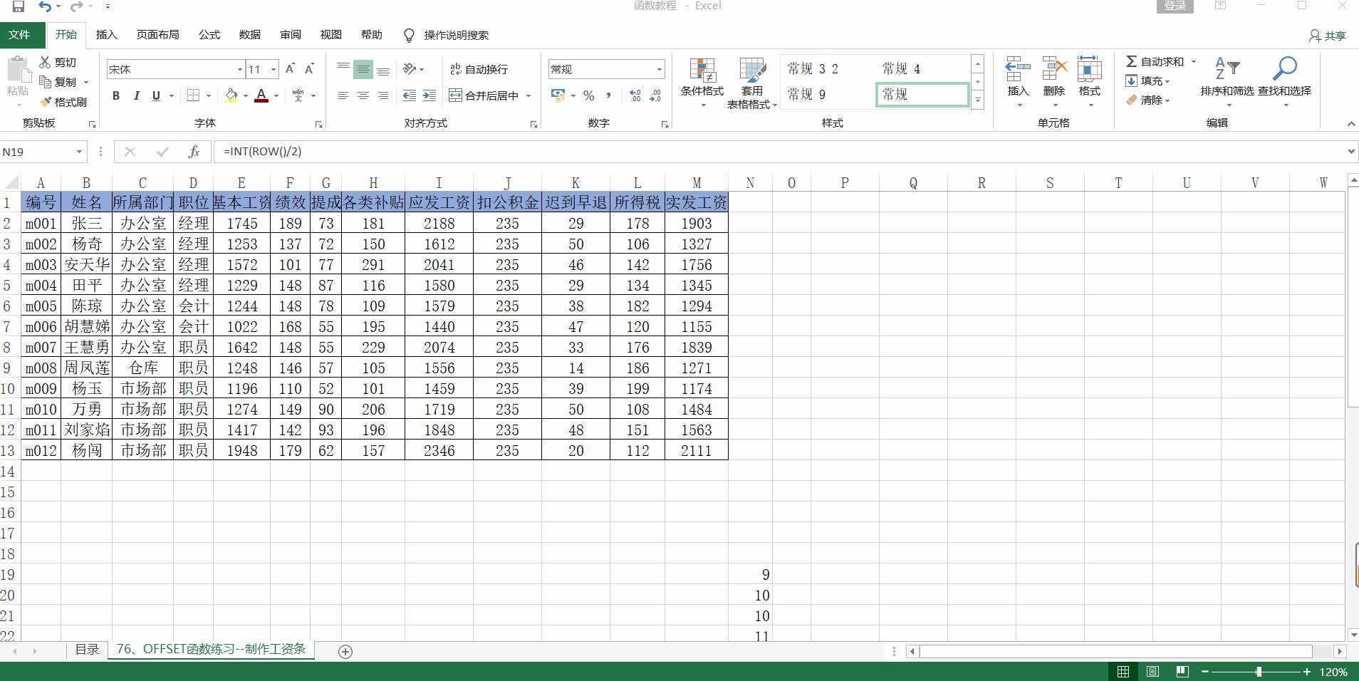The height and width of the screenshot is (681, 1359).
Task: Toggle Underline formatting
Action: 156,95
